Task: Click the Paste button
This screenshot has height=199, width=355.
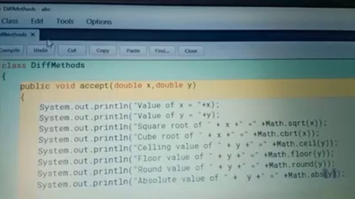Action: coord(133,51)
